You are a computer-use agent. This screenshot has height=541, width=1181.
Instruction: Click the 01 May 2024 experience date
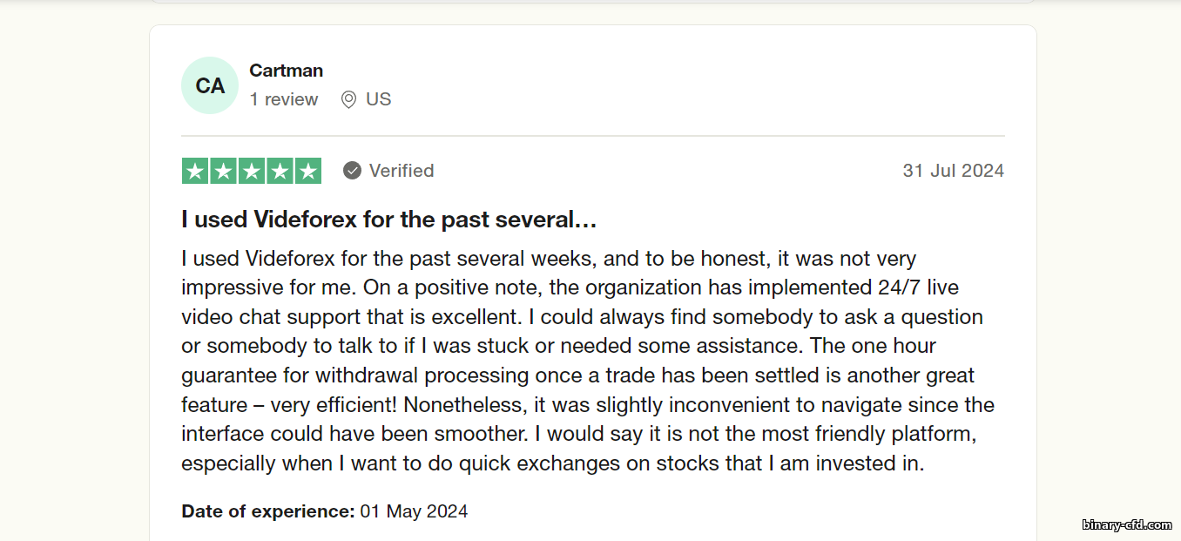click(x=414, y=511)
